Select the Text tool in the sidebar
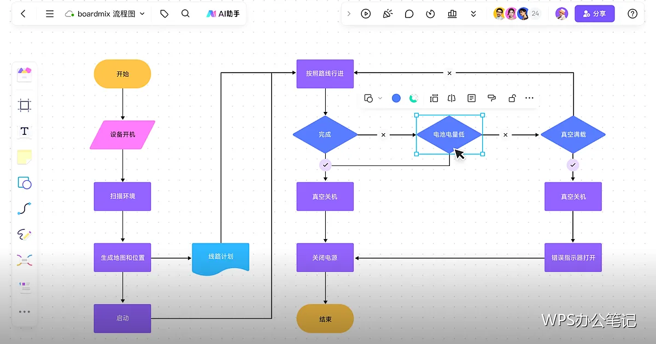The width and height of the screenshot is (656, 344). pos(25,131)
